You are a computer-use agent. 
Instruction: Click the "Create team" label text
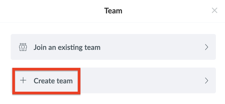coord(53,81)
